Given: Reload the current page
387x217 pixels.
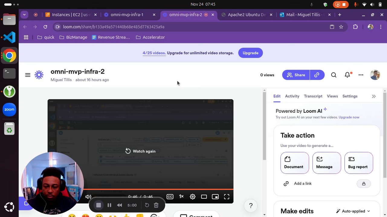Looking at the screenshot, I should tap(45, 27).
